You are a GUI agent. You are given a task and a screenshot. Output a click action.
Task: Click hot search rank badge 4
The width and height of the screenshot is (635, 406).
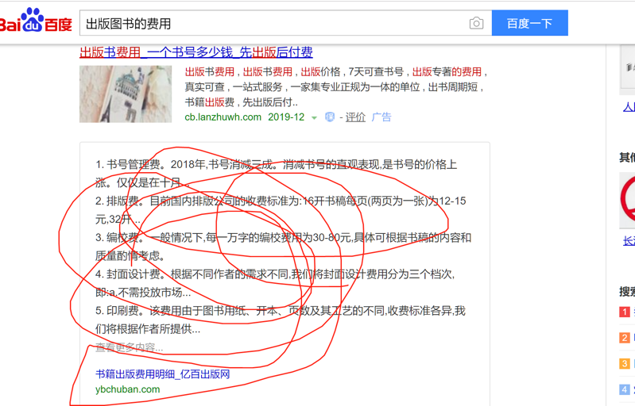pyautogui.click(x=625, y=389)
